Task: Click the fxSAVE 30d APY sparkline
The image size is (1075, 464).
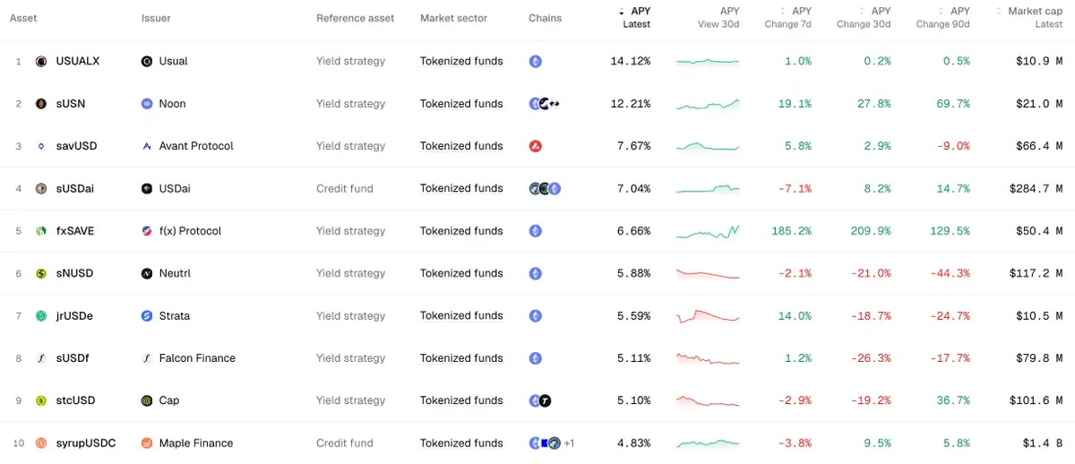Action: [x=708, y=231]
